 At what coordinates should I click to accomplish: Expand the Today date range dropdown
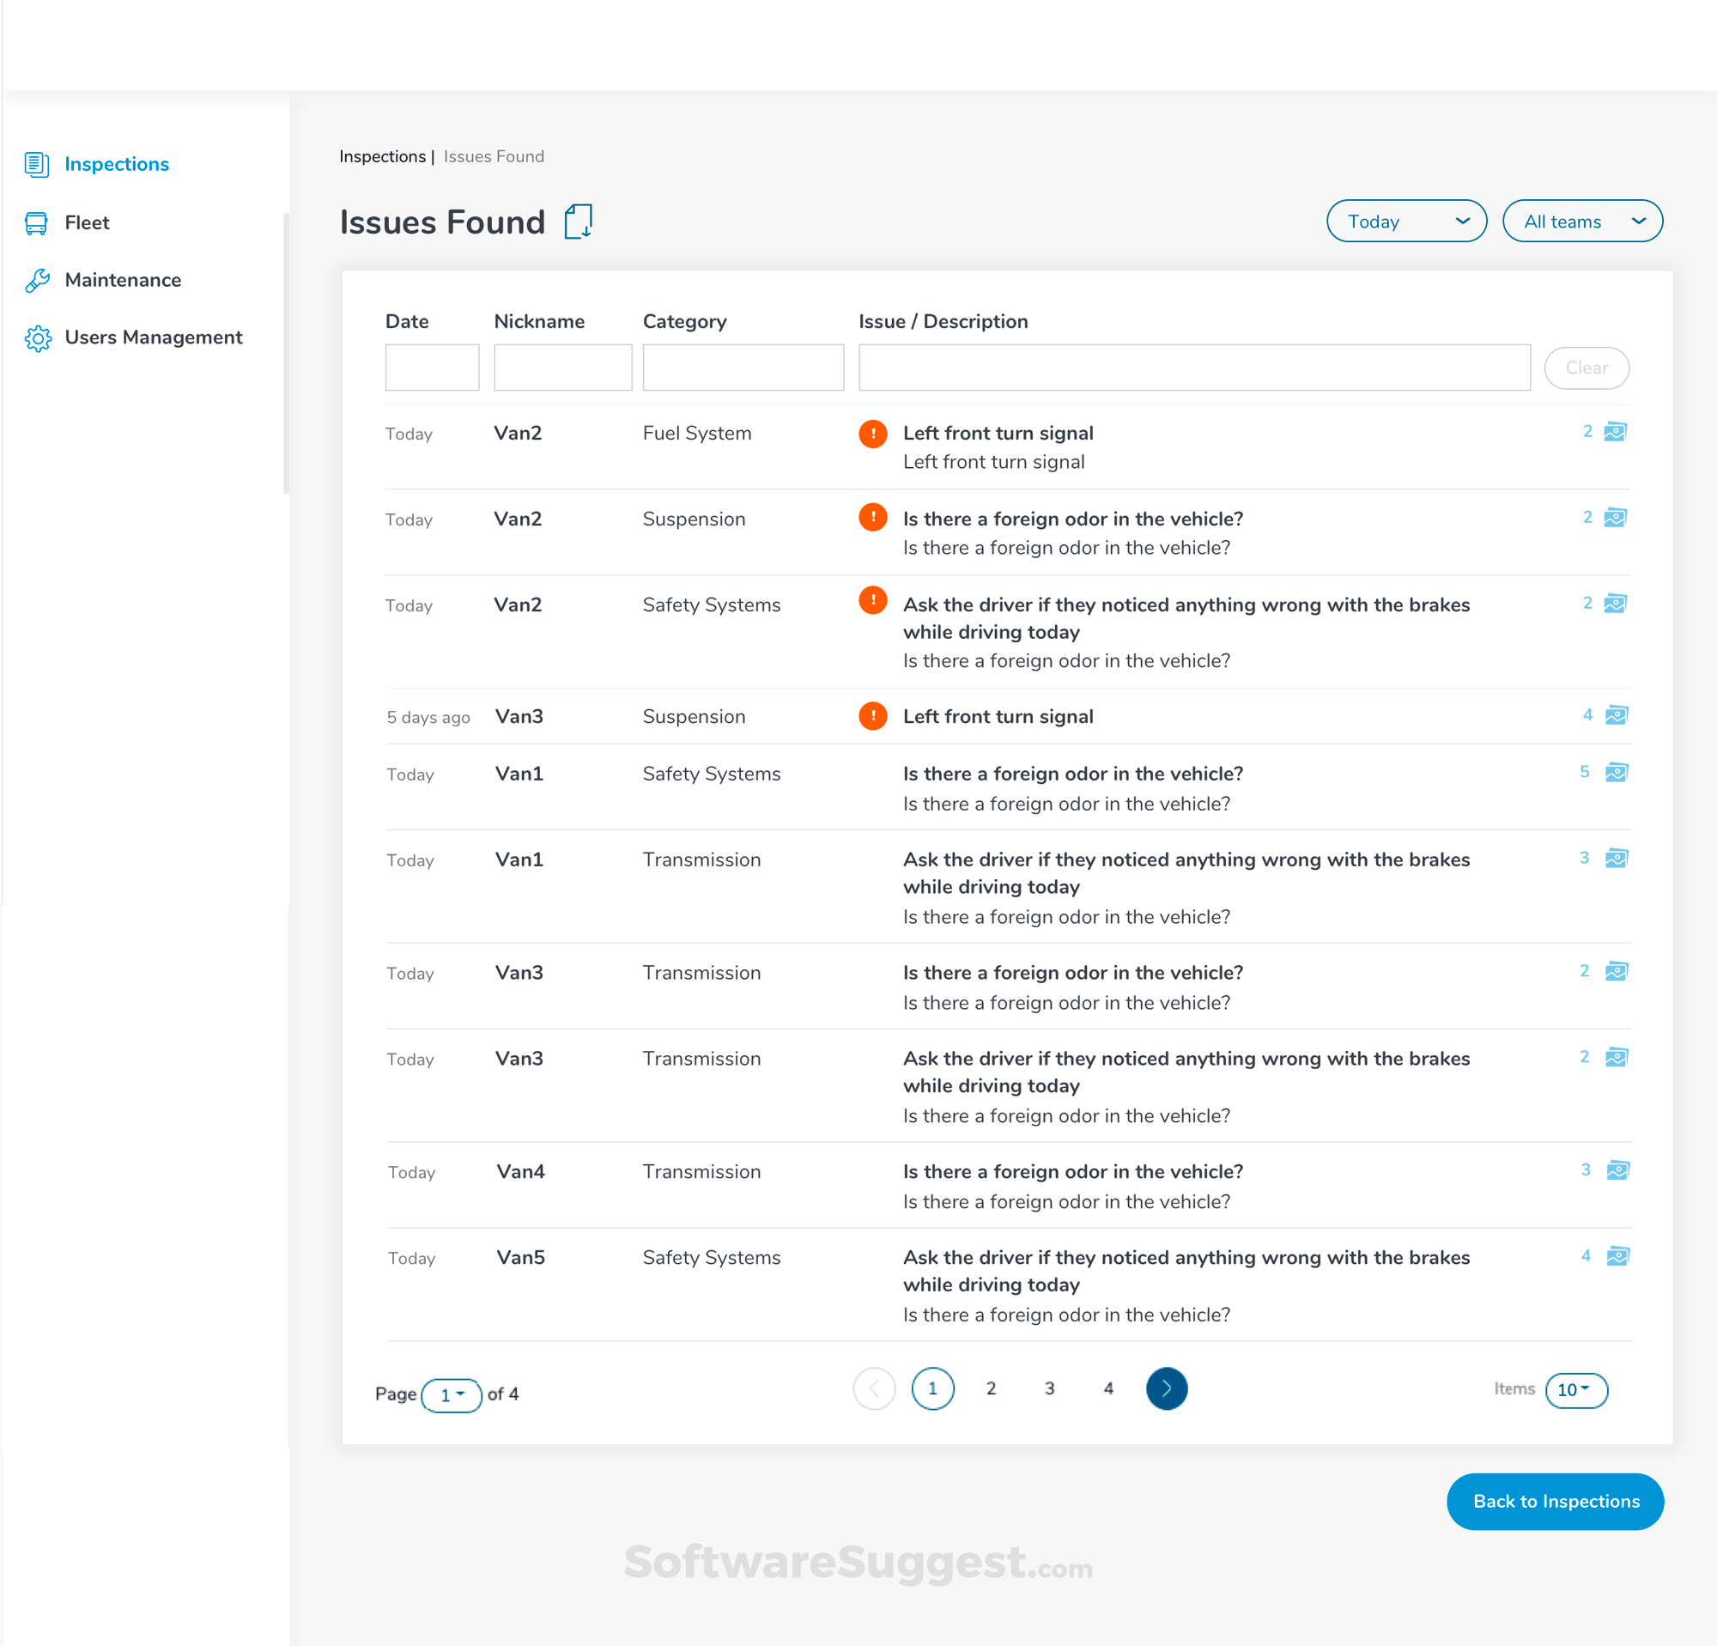pyautogui.click(x=1406, y=222)
